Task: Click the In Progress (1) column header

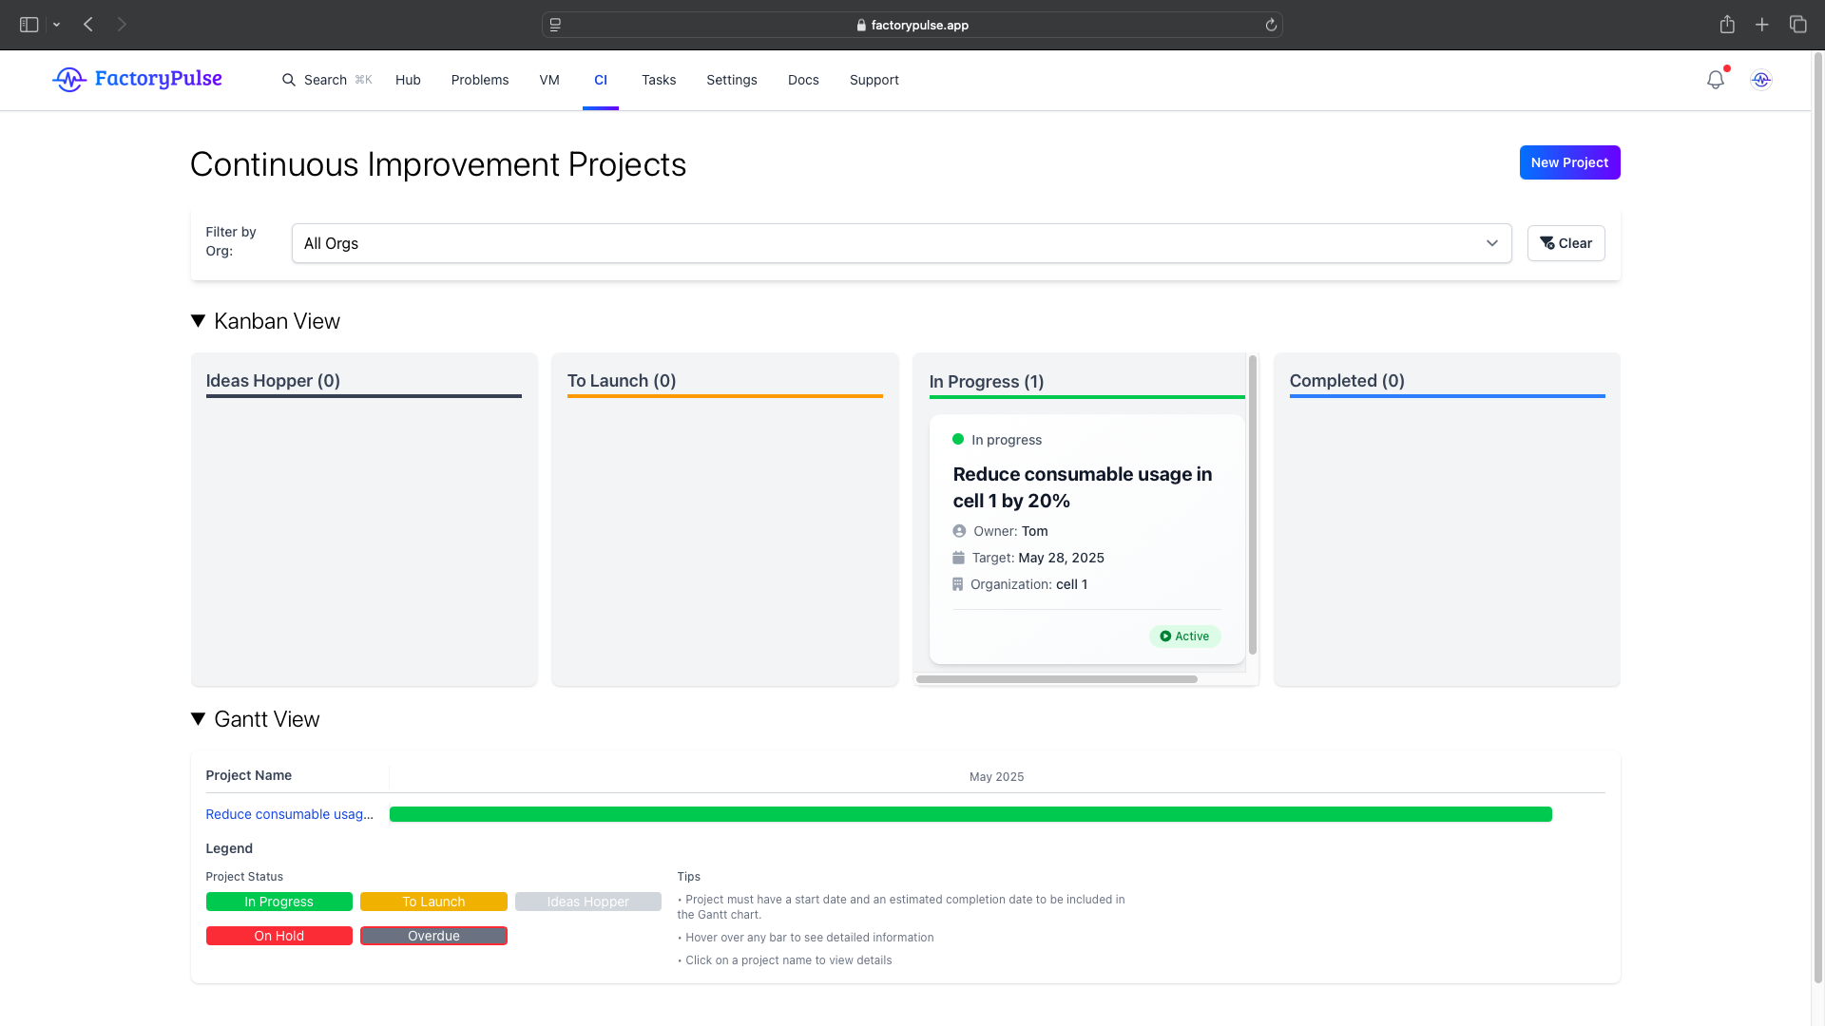Action: point(987,382)
